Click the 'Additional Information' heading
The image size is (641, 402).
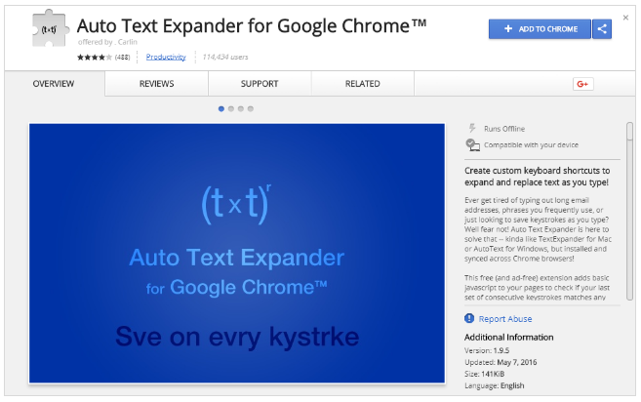(509, 338)
